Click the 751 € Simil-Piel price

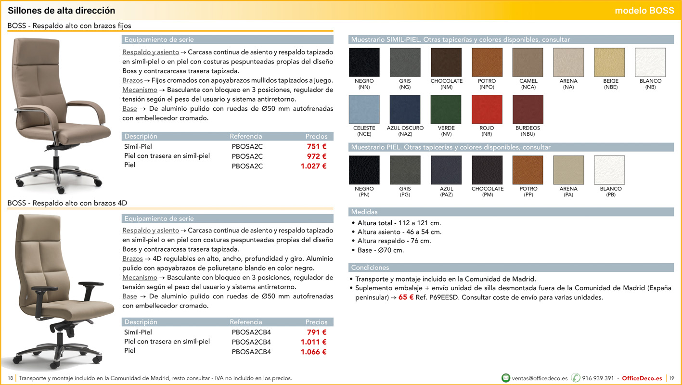pos(317,147)
